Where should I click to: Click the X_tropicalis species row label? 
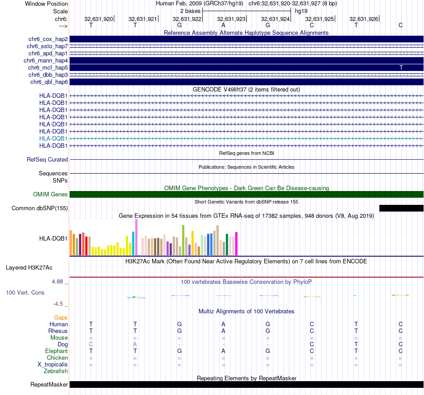tap(53, 365)
